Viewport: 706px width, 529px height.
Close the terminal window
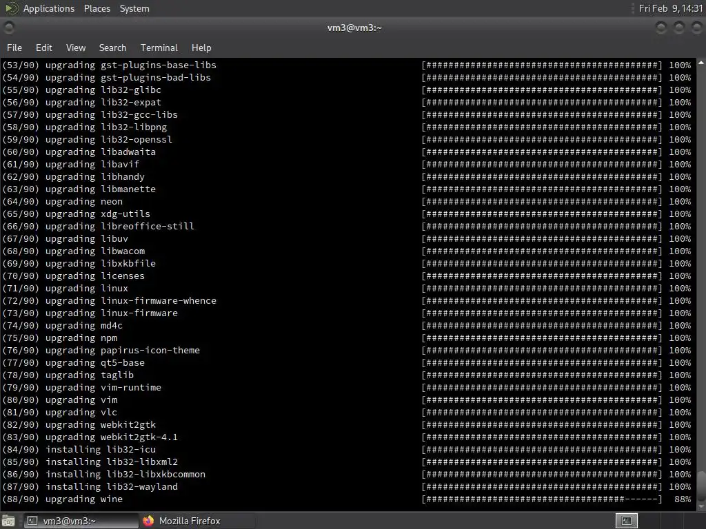click(696, 28)
